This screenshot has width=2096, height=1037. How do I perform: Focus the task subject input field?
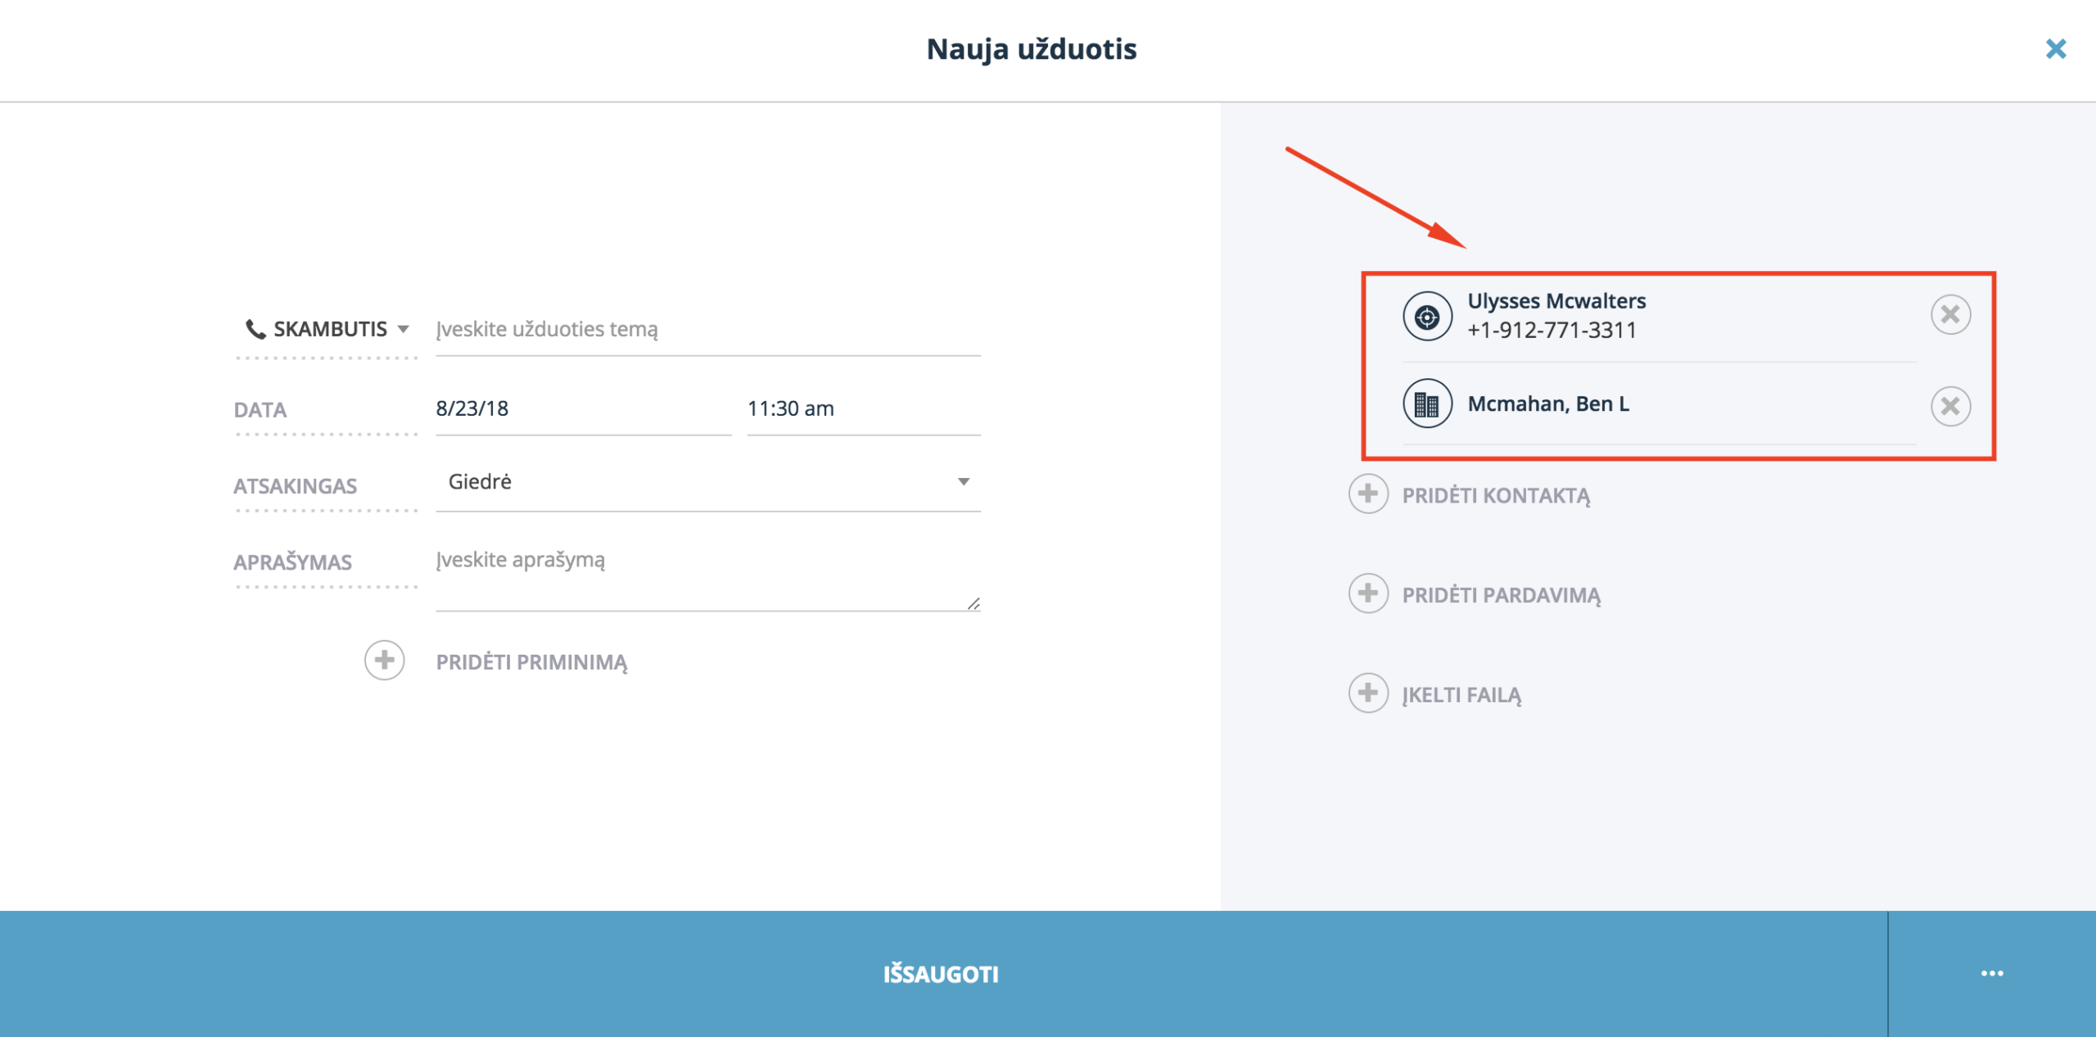coord(707,330)
